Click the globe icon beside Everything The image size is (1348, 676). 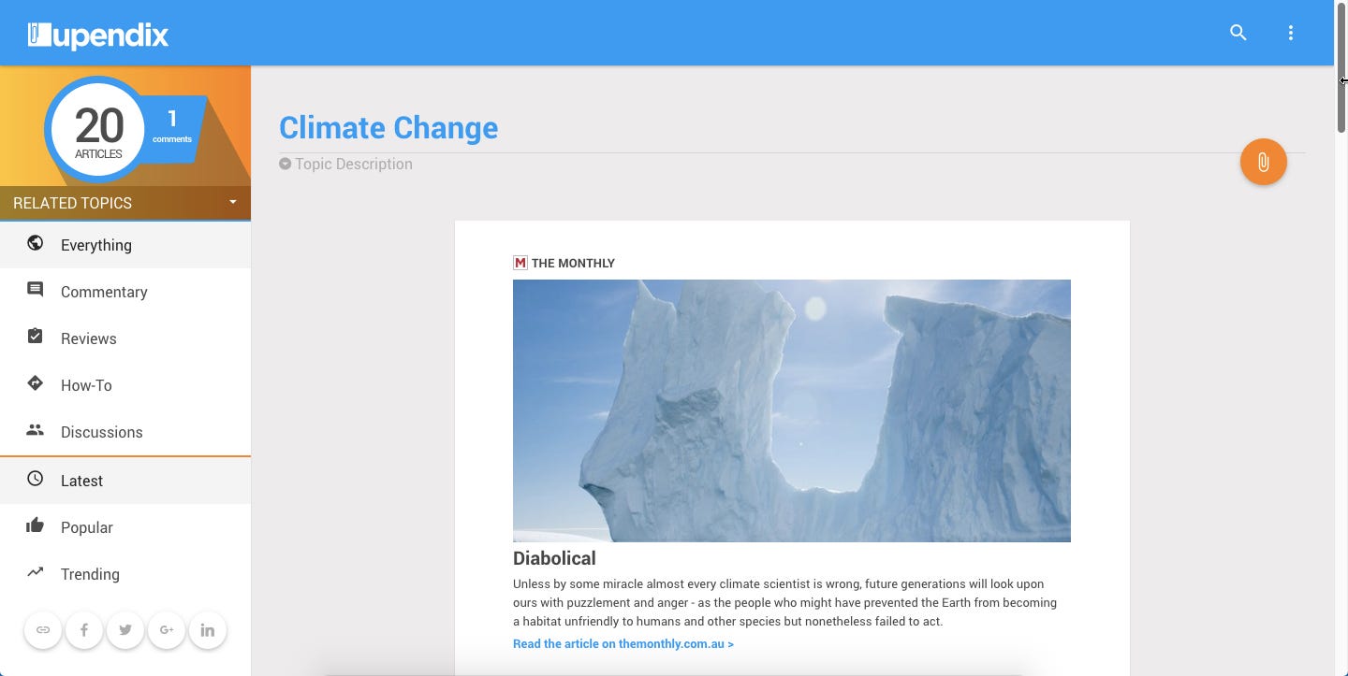pos(36,243)
